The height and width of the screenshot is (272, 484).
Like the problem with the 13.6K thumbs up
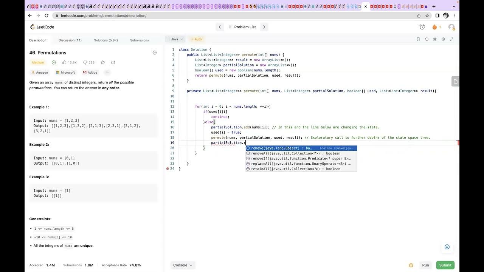click(x=70, y=62)
